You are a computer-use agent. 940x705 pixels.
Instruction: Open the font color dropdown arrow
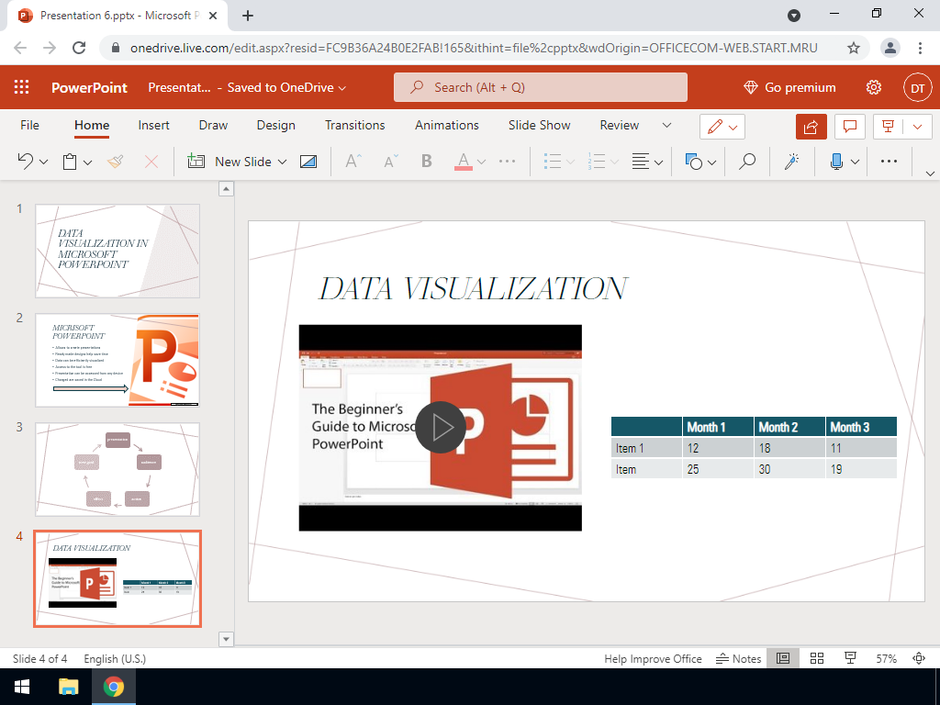coord(481,162)
